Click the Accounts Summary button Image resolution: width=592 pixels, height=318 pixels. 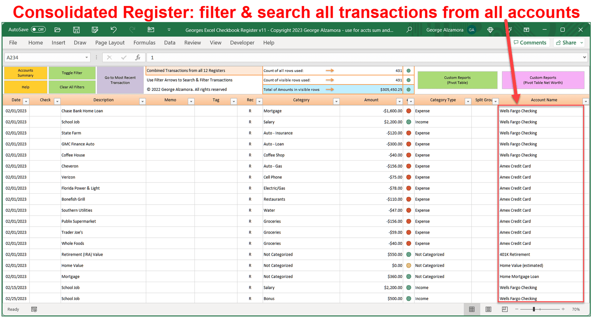click(x=25, y=73)
